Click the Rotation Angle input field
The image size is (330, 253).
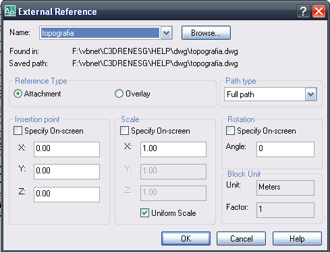click(x=285, y=149)
